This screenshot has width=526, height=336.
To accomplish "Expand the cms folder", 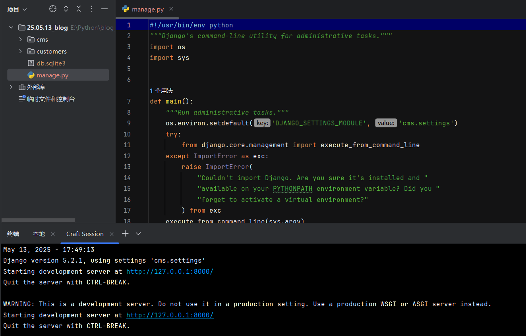I will (21, 40).
